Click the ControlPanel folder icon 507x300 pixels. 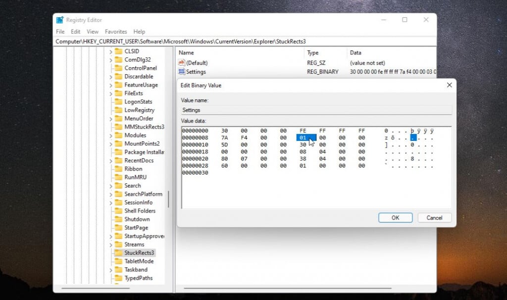pos(119,68)
